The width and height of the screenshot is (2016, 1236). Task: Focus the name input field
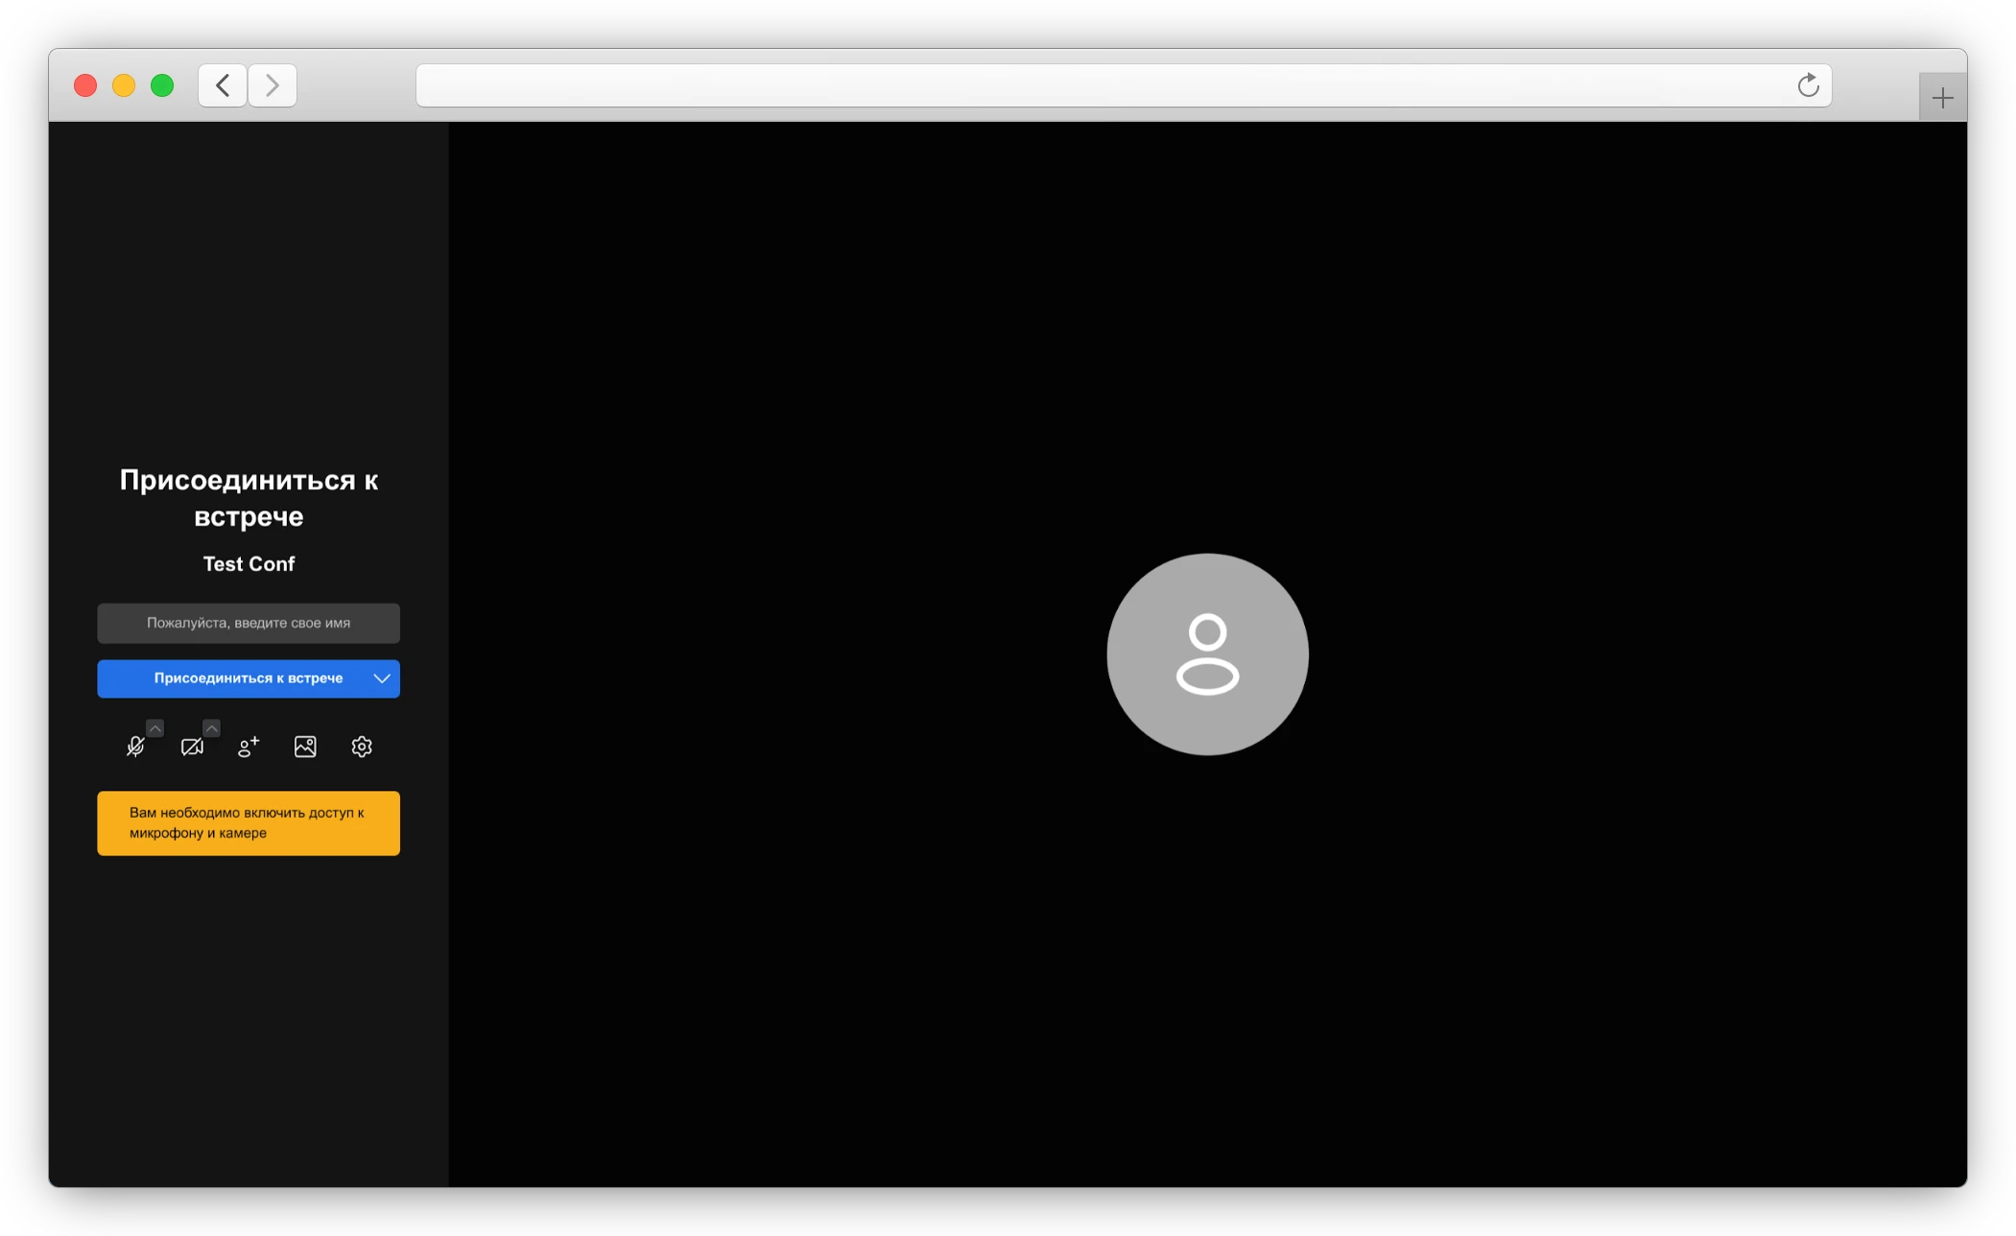[x=249, y=623]
